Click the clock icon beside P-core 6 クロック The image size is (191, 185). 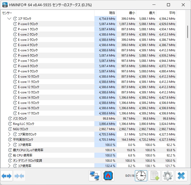click(15, 55)
